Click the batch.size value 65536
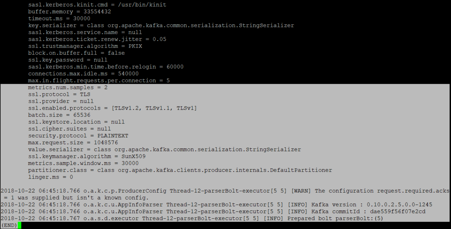Viewport: 451px width, 229px height. [82, 115]
